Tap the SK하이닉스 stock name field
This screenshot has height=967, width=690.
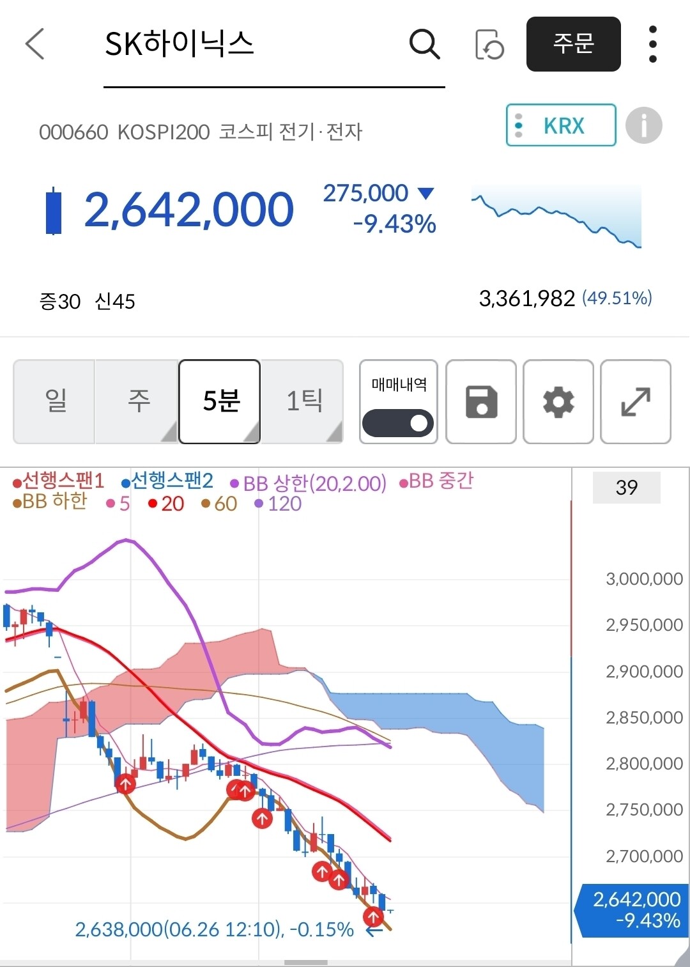coord(274,46)
